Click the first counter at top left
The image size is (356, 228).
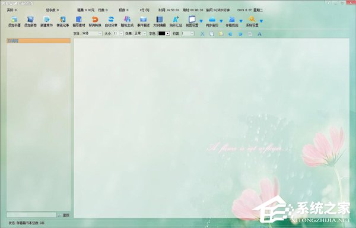12,10
